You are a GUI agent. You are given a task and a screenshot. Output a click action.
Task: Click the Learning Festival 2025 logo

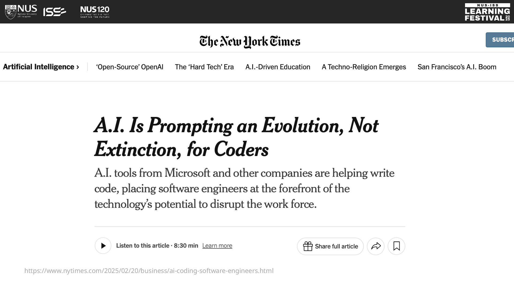487,12
